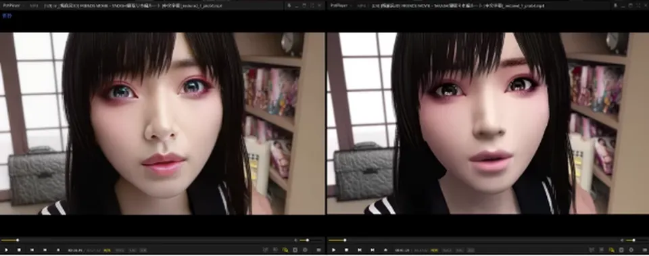The width and height of the screenshot is (649, 256).
Task: Click the left player's video frame
Action: (x=162, y=123)
